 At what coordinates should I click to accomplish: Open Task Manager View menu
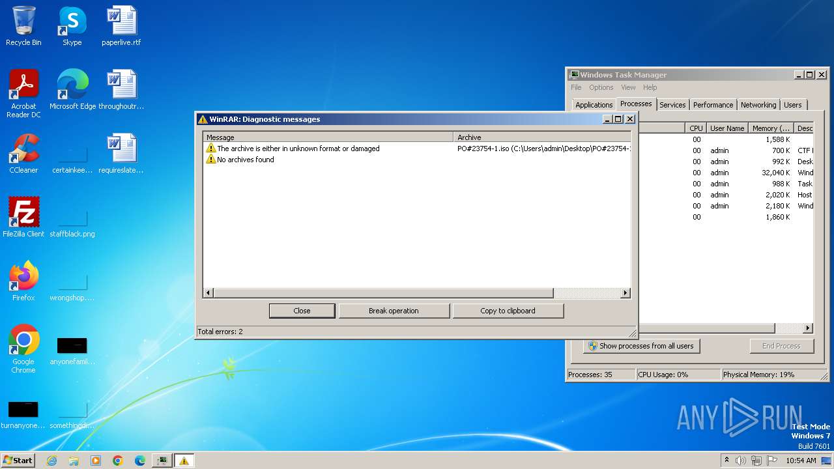tap(628, 87)
